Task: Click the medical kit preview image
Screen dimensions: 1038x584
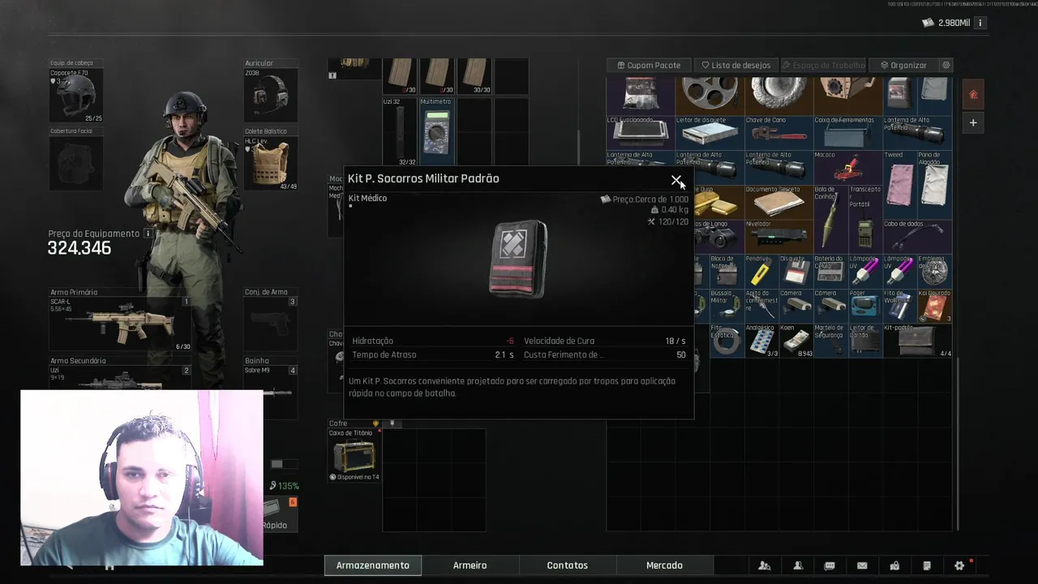Action: [x=519, y=258]
